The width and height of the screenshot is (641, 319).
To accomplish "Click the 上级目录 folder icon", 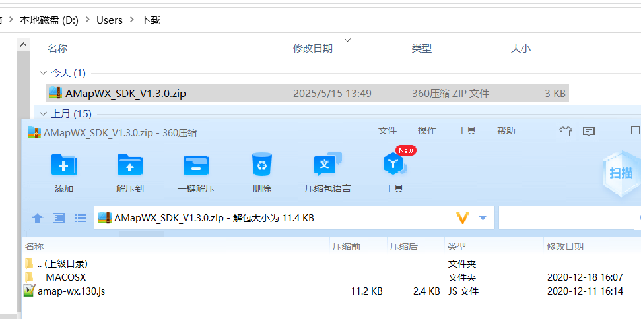I will (x=28, y=263).
